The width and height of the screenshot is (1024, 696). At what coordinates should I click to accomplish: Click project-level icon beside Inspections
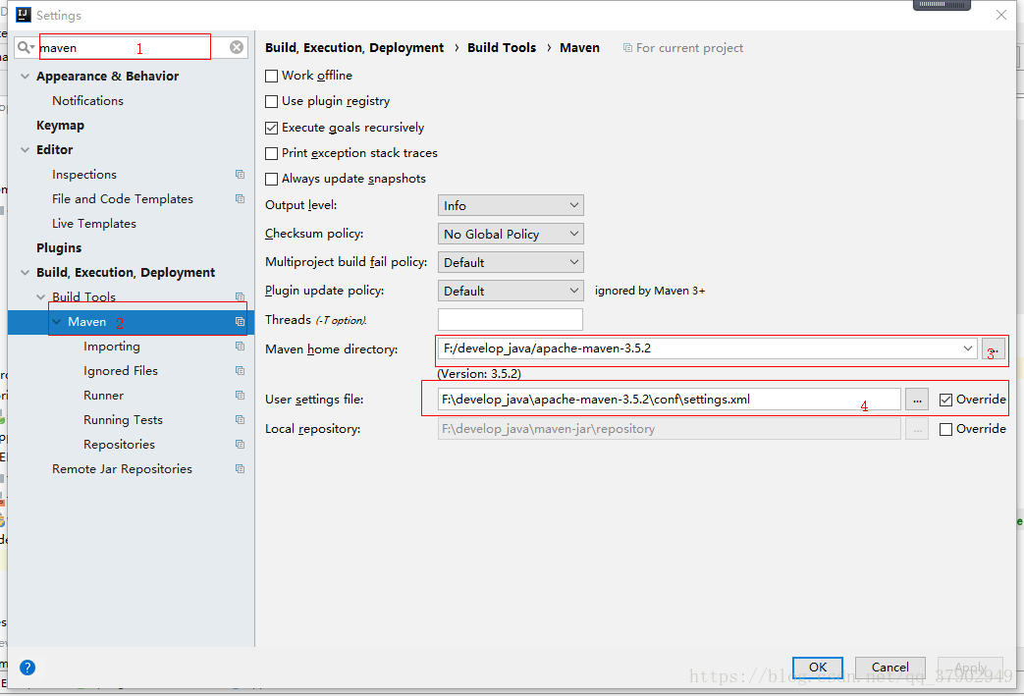point(240,175)
